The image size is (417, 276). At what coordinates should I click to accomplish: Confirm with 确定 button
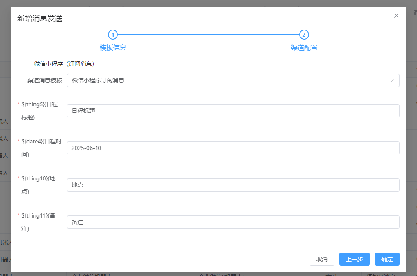pos(387,259)
